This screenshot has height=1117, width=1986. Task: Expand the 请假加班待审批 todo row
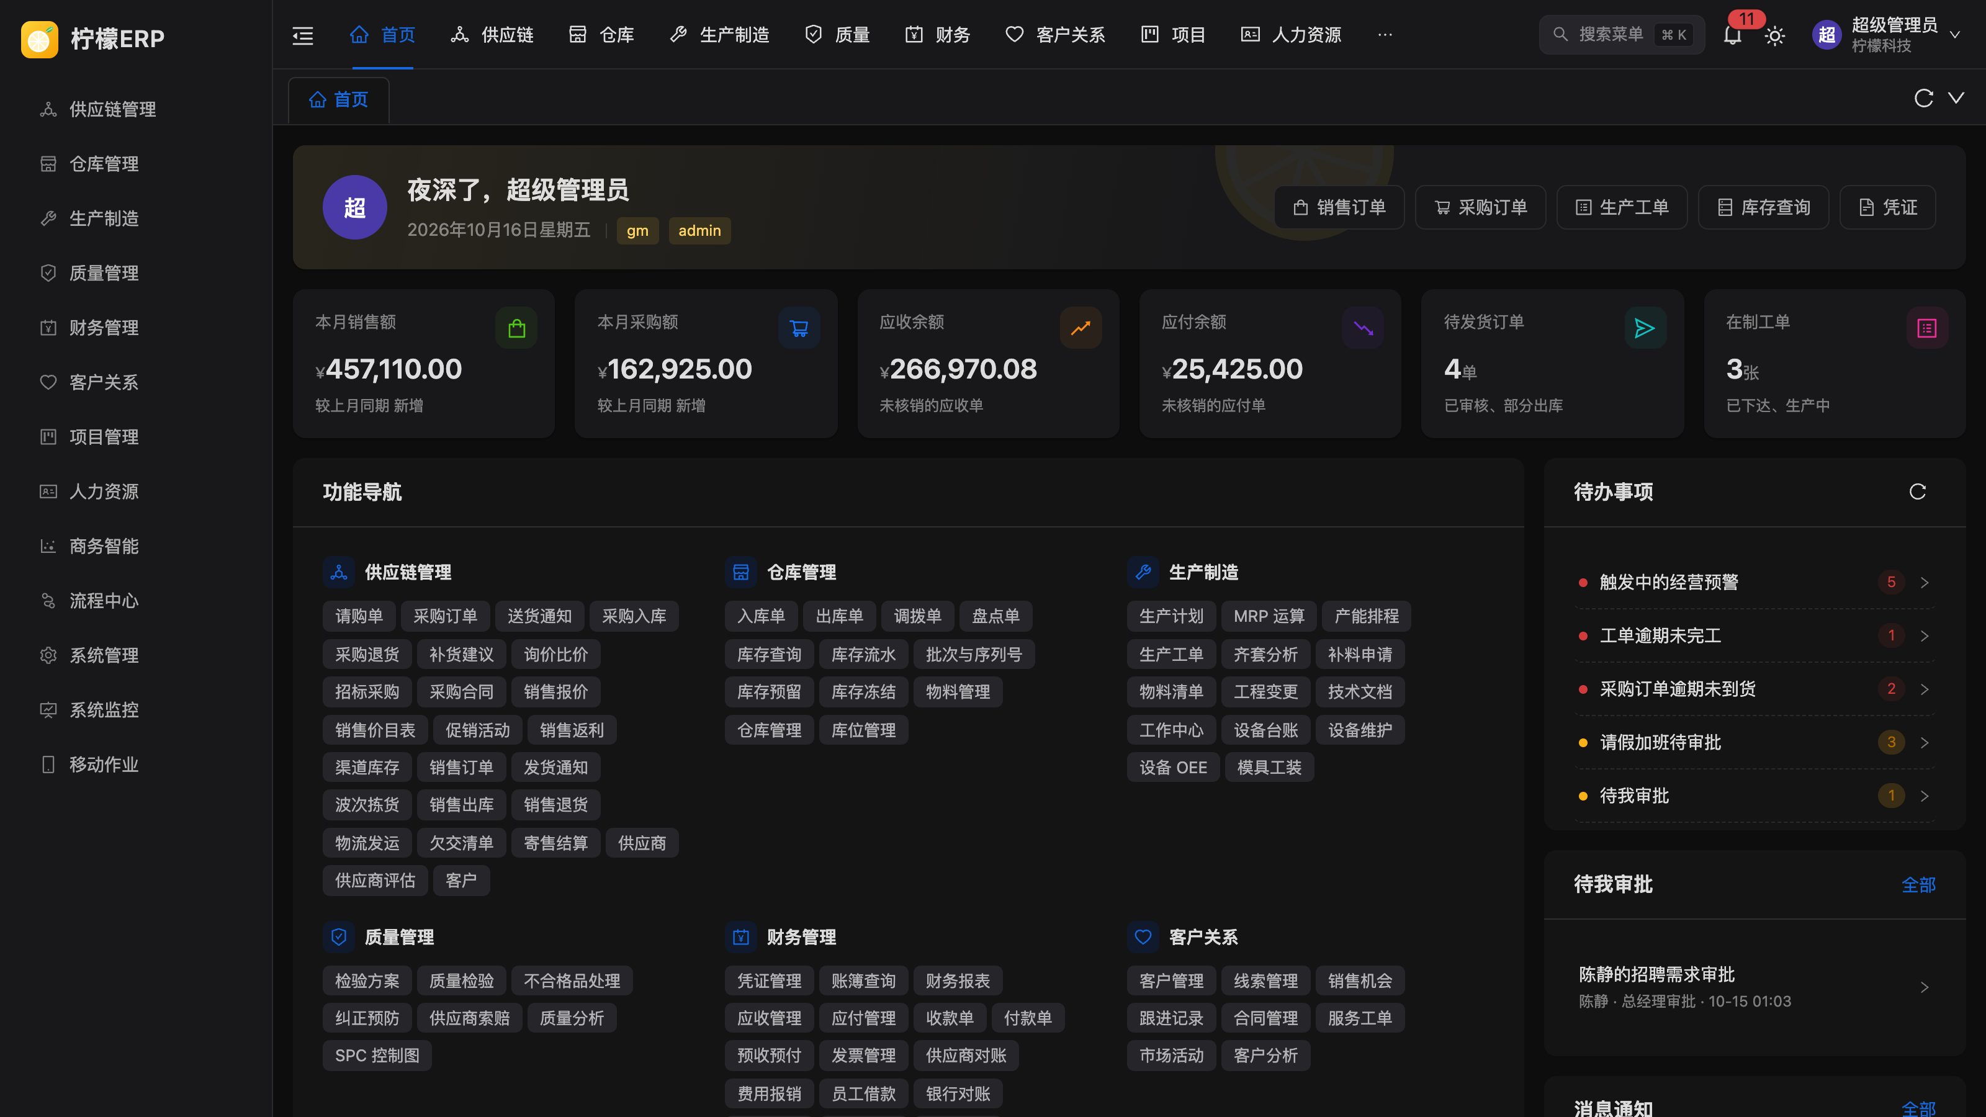tap(1756, 742)
